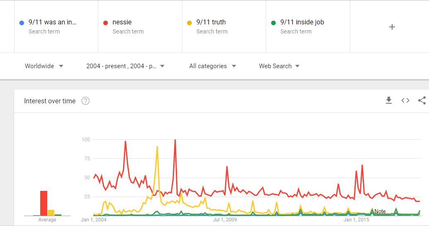Click the red nessie average bar

44,203
